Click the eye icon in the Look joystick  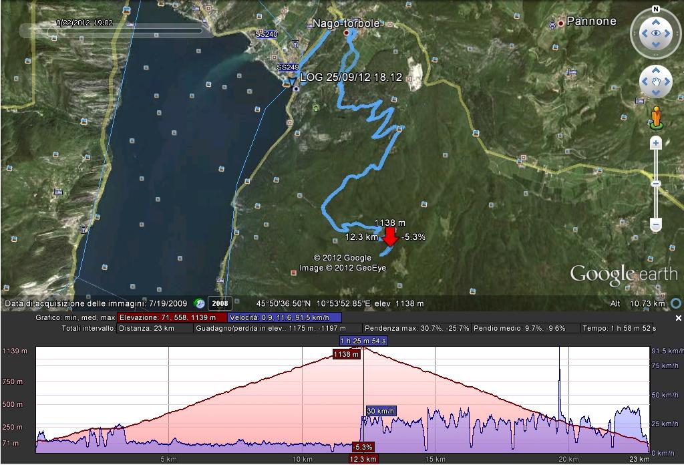click(657, 33)
